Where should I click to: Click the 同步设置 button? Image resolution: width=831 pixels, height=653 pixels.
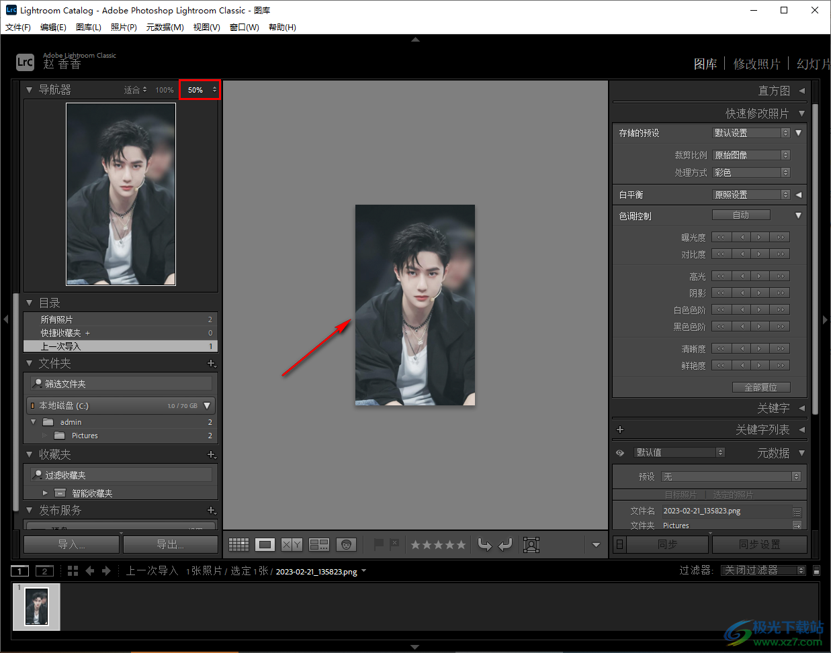click(760, 544)
